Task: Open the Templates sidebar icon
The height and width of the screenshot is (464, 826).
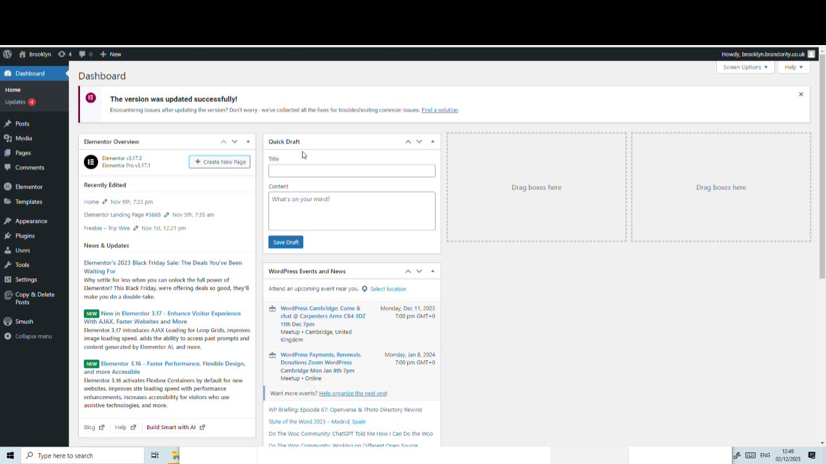Action: point(8,201)
